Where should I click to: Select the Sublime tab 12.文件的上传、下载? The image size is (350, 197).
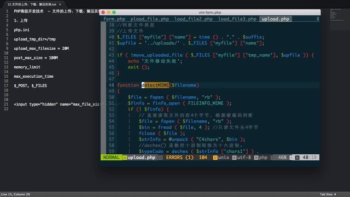[x=32, y=4]
